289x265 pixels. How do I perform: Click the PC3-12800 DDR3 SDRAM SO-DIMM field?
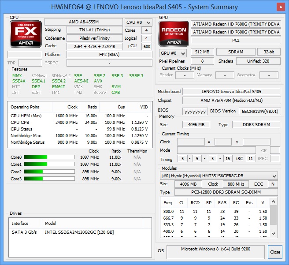point(226,192)
